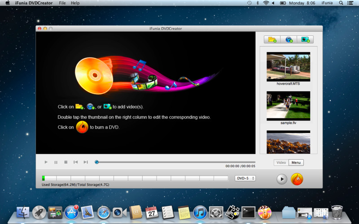Open Launchpad rocket in the Dock
This screenshot has height=224, width=359.
coord(39,212)
